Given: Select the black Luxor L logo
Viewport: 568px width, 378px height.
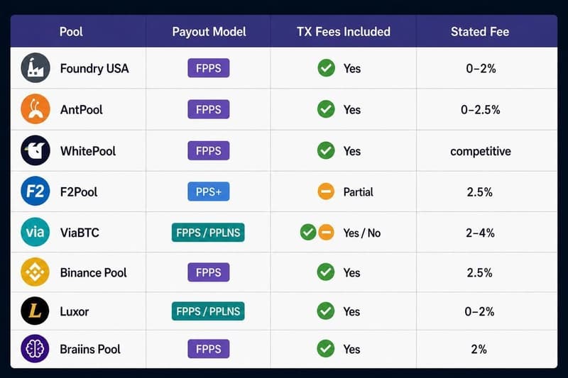Looking at the screenshot, I should point(35,311).
